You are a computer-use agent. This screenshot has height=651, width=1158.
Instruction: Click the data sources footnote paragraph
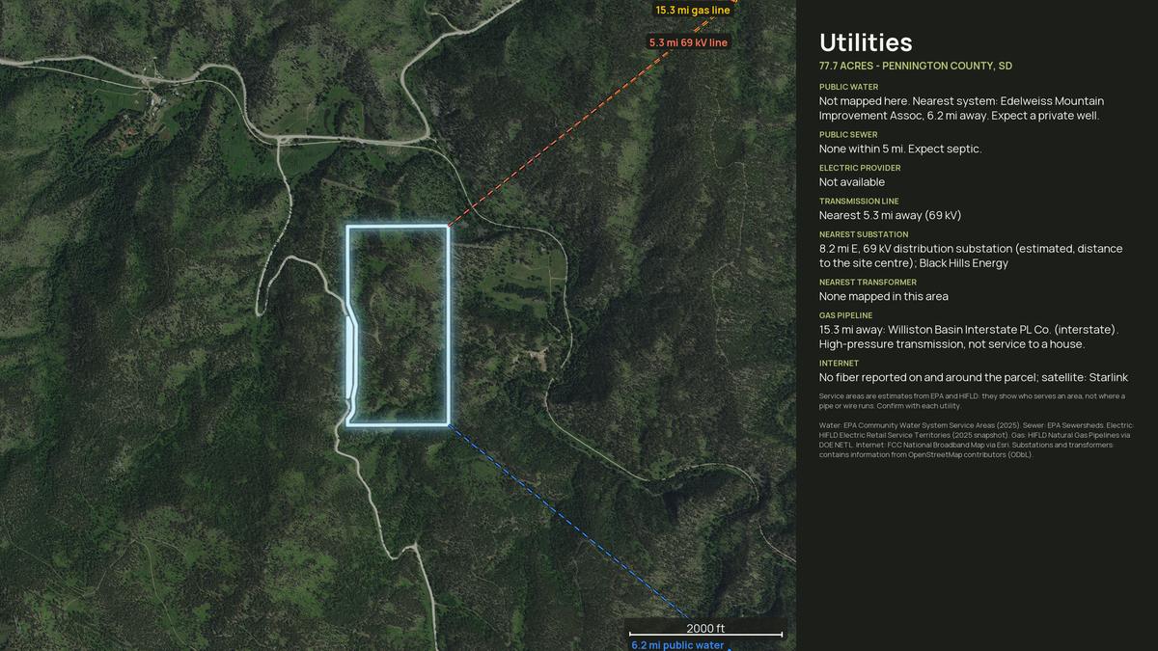coord(977,440)
